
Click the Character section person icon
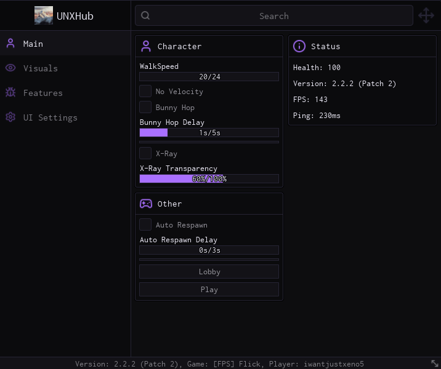(146, 46)
